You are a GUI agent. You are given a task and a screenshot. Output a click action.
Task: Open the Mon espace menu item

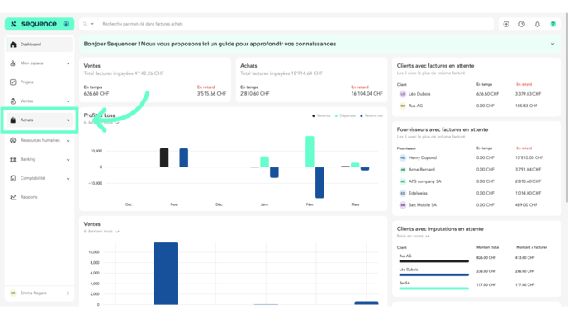pyautogui.click(x=40, y=63)
